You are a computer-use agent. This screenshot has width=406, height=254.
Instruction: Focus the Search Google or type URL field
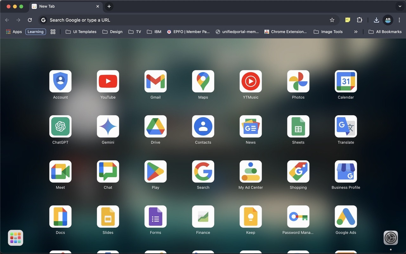(x=189, y=20)
